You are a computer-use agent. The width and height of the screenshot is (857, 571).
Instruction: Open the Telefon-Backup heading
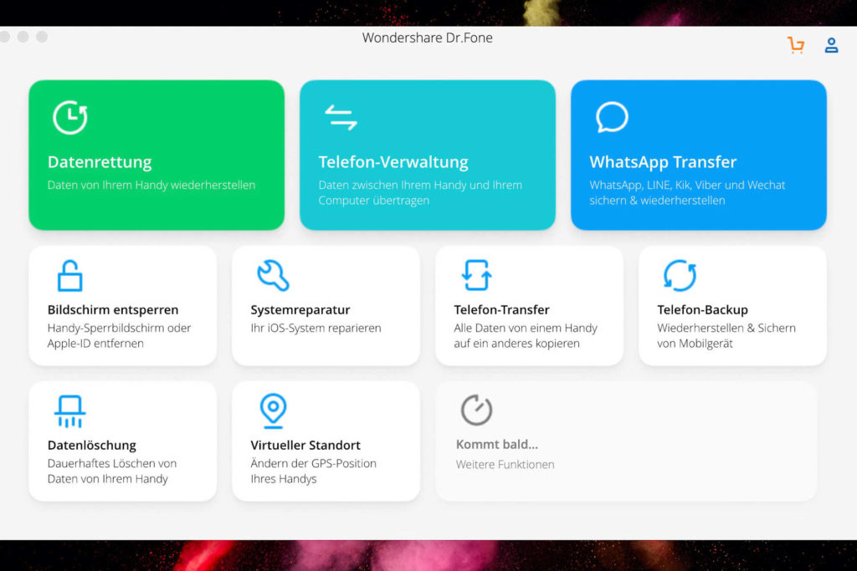[x=702, y=309]
